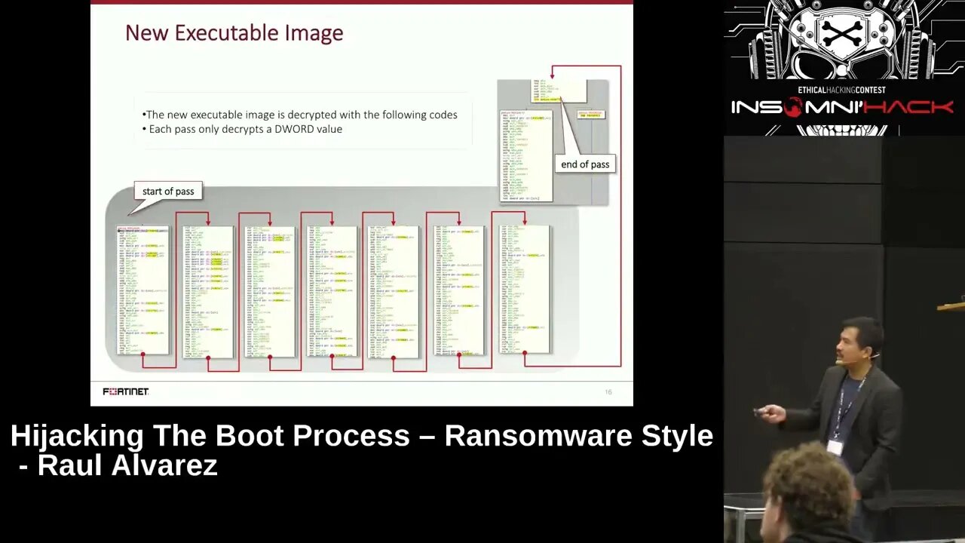Click the Insomni'hack skull logo
Screen dimensions: 965x543
tap(843, 39)
